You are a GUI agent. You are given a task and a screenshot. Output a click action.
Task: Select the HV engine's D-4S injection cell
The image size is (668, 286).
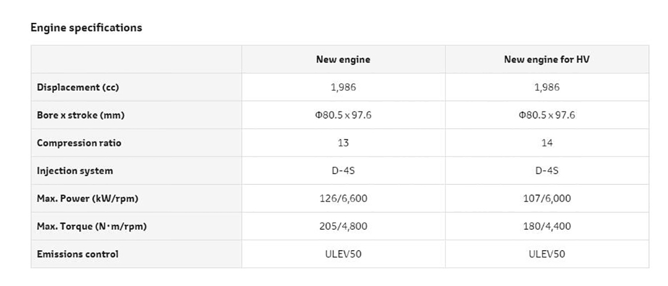(x=547, y=171)
